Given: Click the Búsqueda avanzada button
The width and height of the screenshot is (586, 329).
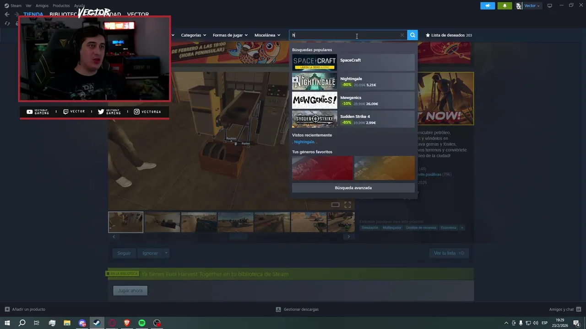Looking at the screenshot, I should click(353, 188).
